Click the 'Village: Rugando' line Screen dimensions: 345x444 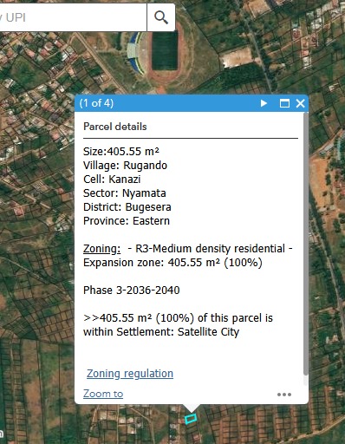pyautogui.click(x=125, y=166)
